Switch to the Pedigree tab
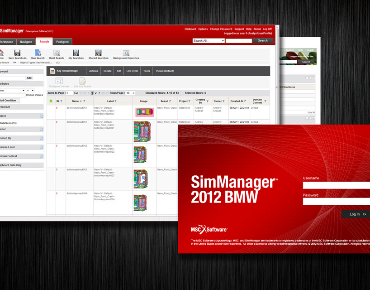The image size is (370, 290). (62, 42)
